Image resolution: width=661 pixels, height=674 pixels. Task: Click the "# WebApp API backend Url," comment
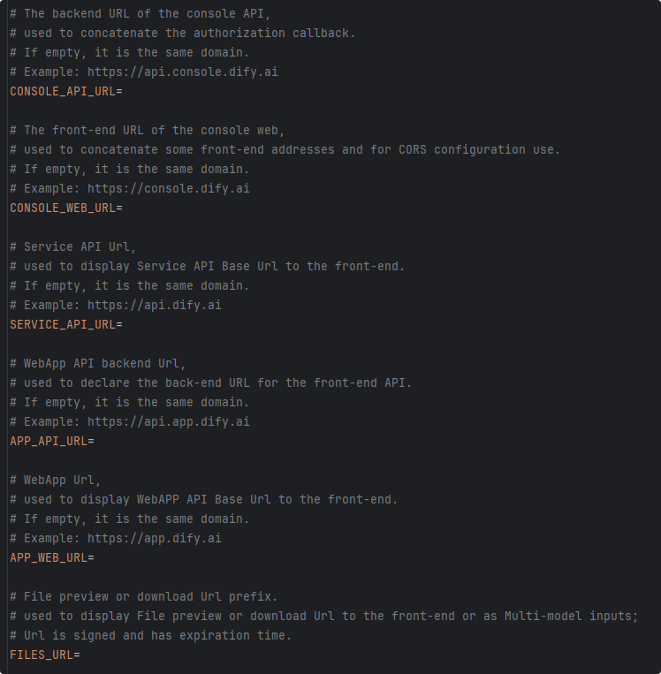(97, 363)
